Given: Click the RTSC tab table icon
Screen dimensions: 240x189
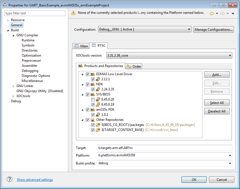Looking at the screenshot, I should [x=94, y=45].
